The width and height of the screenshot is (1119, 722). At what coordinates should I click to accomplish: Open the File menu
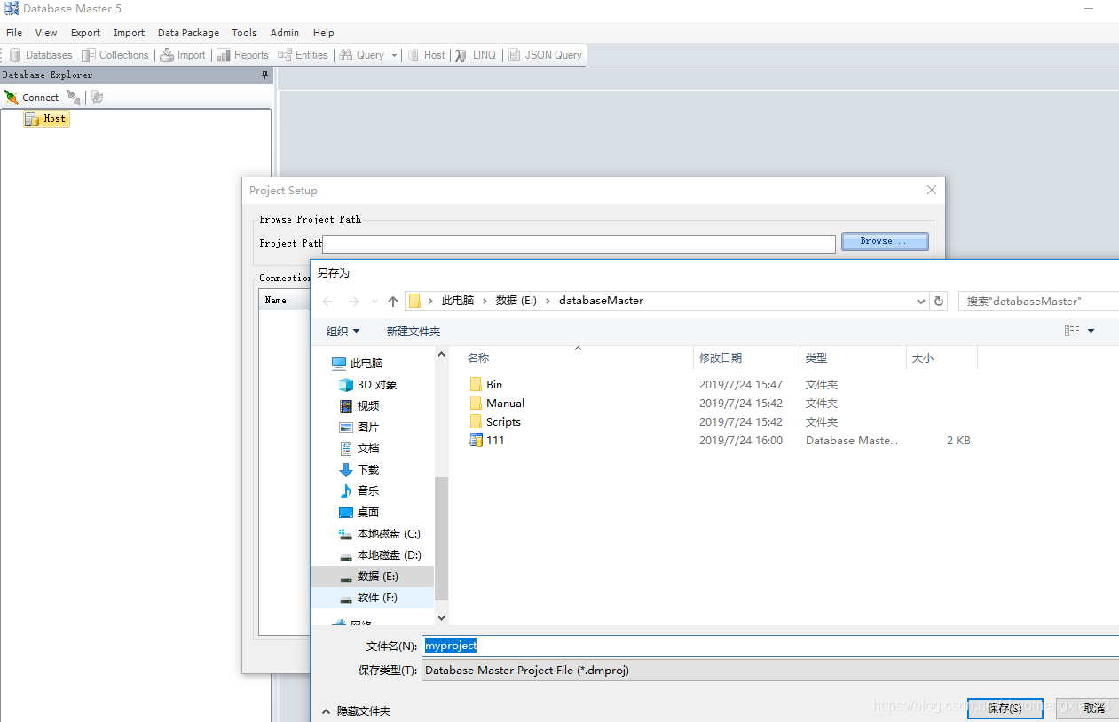(x=14, y=33)
